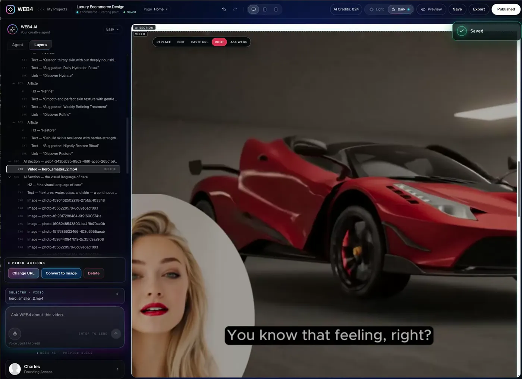Select Link "Discover Restore" layer
522x379 pixels.
pos(63,154)
